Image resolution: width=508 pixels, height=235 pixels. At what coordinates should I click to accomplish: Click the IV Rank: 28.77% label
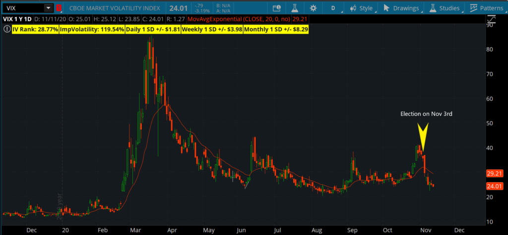point(36,29)
